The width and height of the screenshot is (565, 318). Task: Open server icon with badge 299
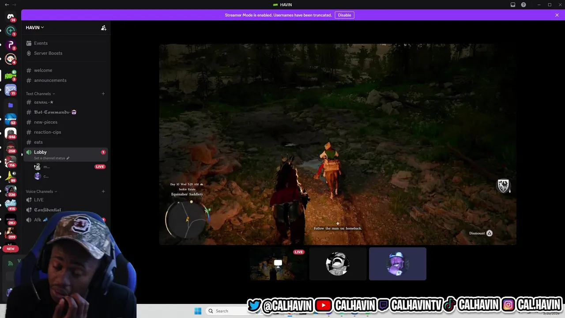pos(11,233)
